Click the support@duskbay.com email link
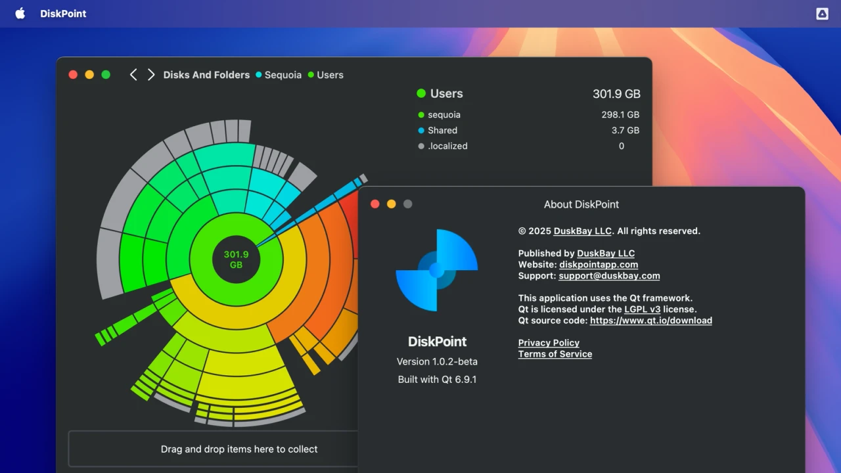The height and width of the screenshot is (473, 841). coord(609,276)
